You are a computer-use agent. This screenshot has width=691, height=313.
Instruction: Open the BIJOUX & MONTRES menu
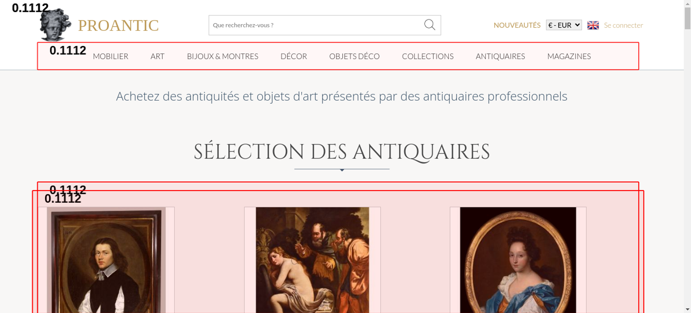point(223,56)
